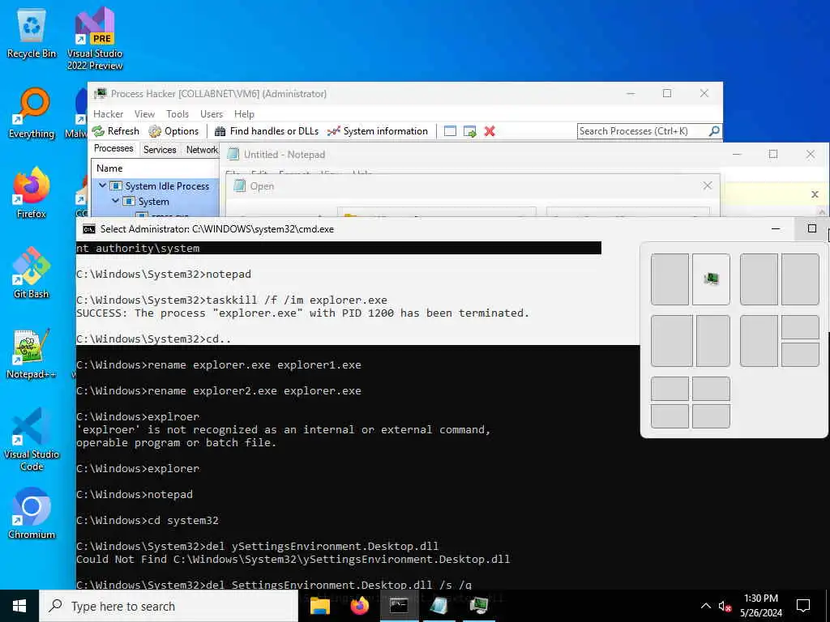Click the magnifier icon in Search Processes box
Image resolution: width=830 pixels, height=622 pixels.
click(x=714, y=130)
